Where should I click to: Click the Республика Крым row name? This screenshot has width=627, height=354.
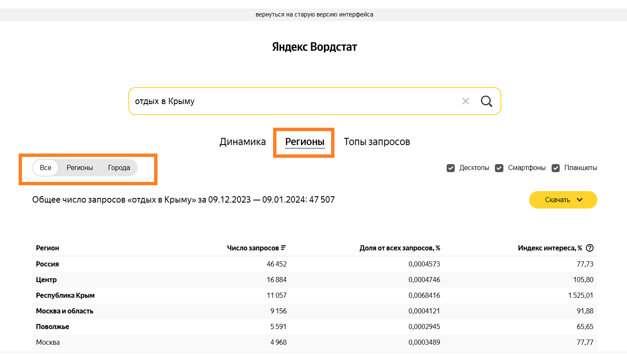tap(65, 295)
